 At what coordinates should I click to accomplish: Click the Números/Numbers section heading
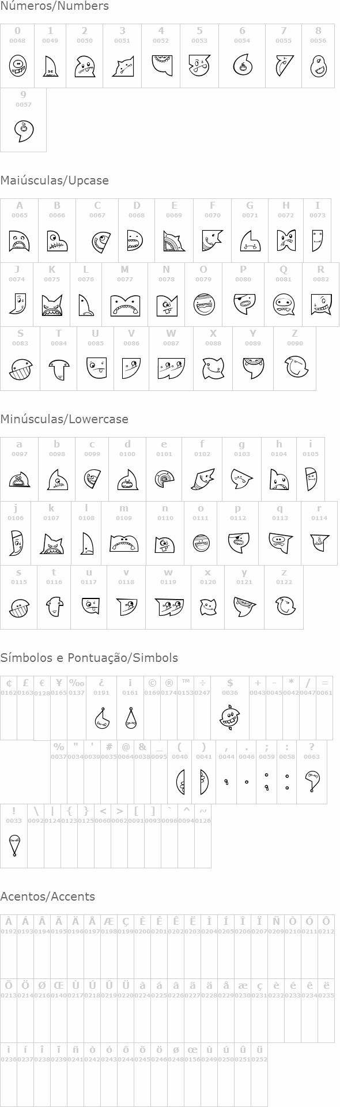54,6
